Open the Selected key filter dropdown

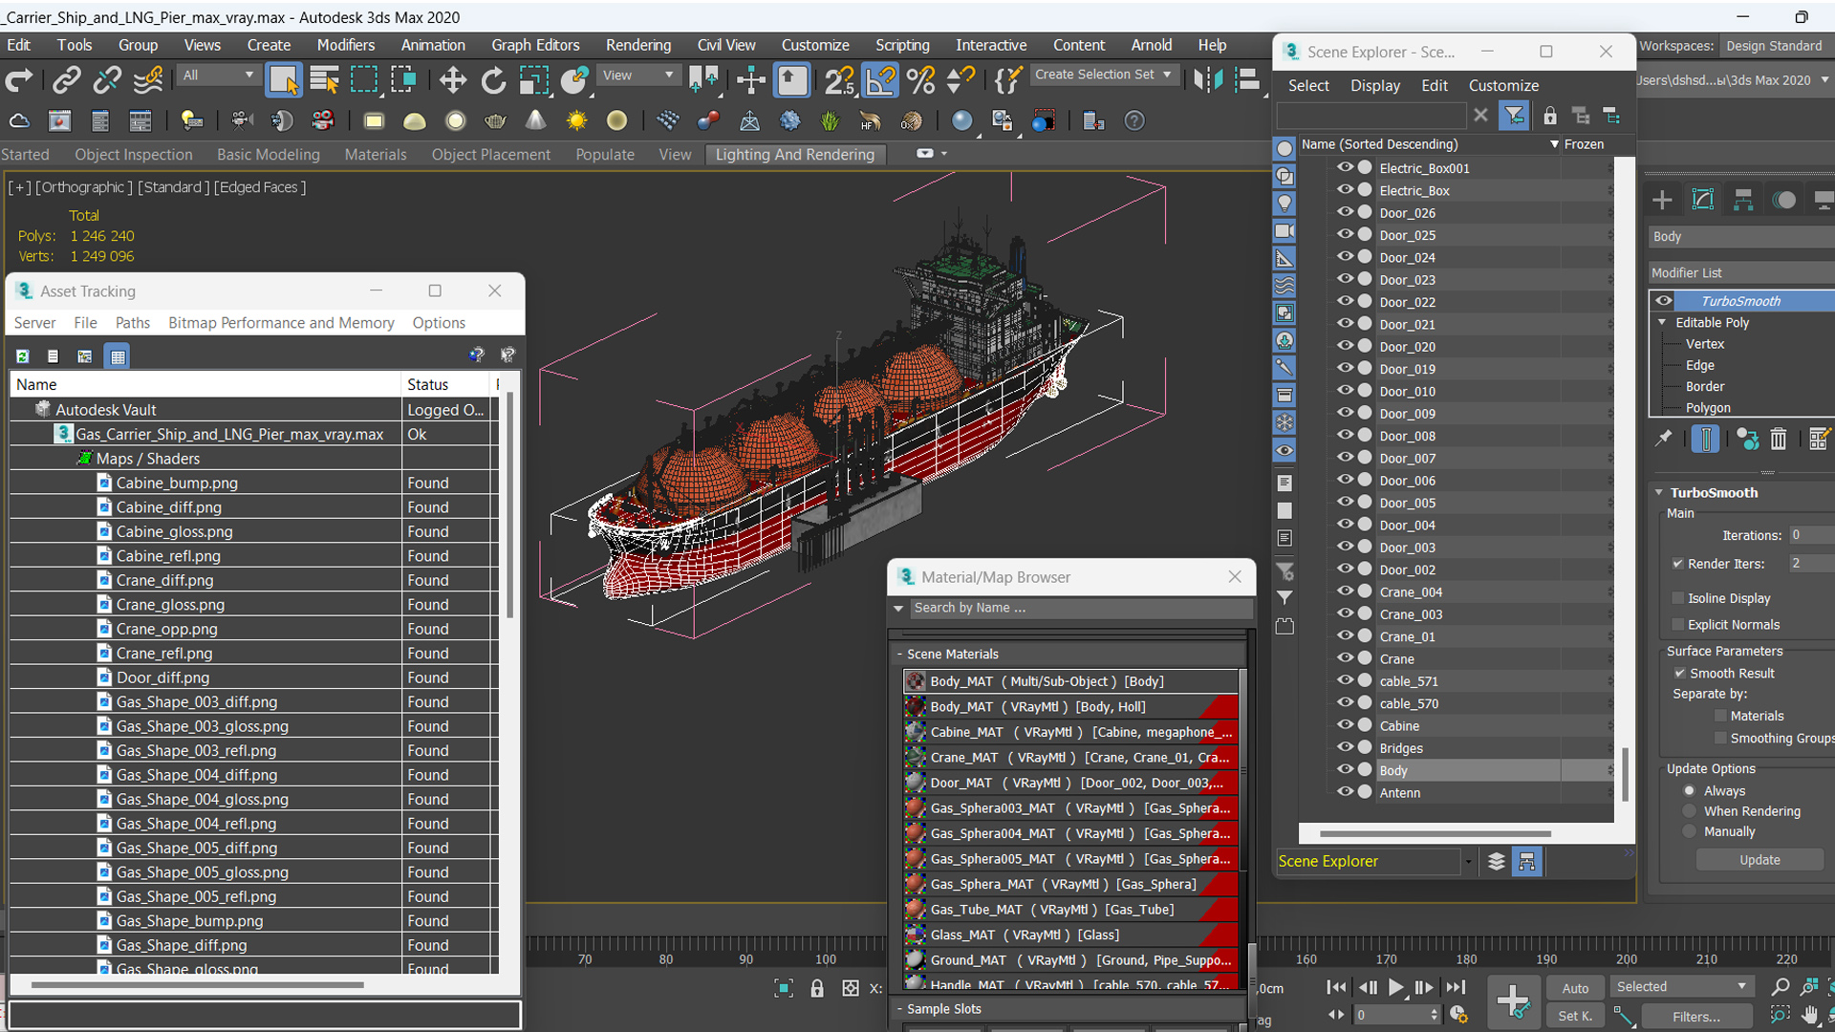pos(1681,987)
